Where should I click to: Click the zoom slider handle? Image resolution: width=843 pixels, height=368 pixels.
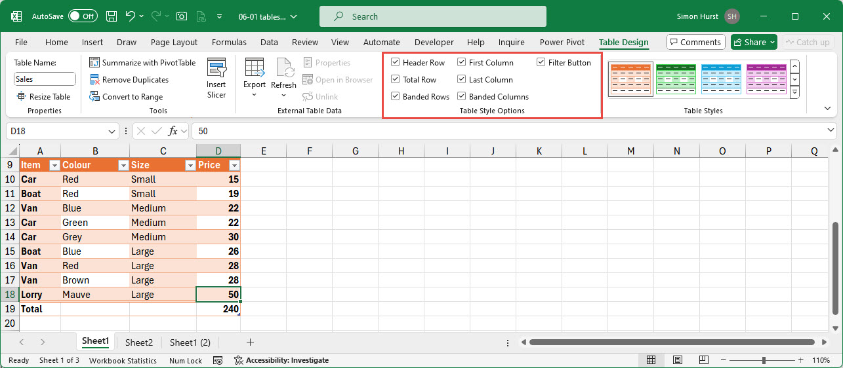coord(764,360)
